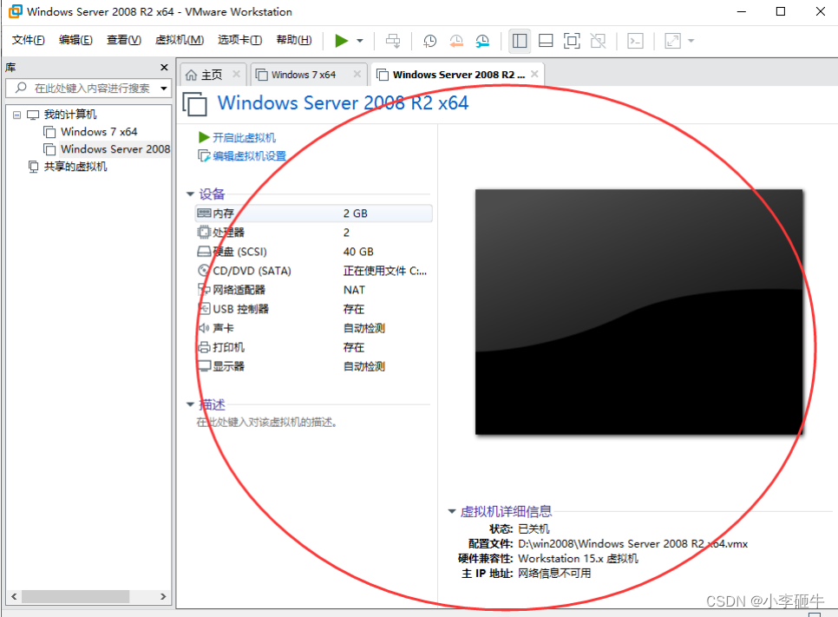Open the snapshot manager toolbar icon

(482, 41)
